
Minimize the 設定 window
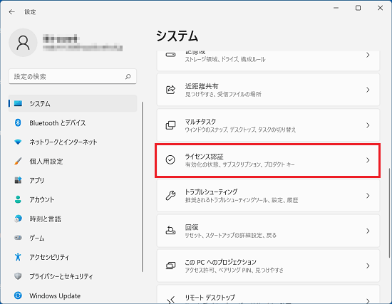tap(336, 8)
